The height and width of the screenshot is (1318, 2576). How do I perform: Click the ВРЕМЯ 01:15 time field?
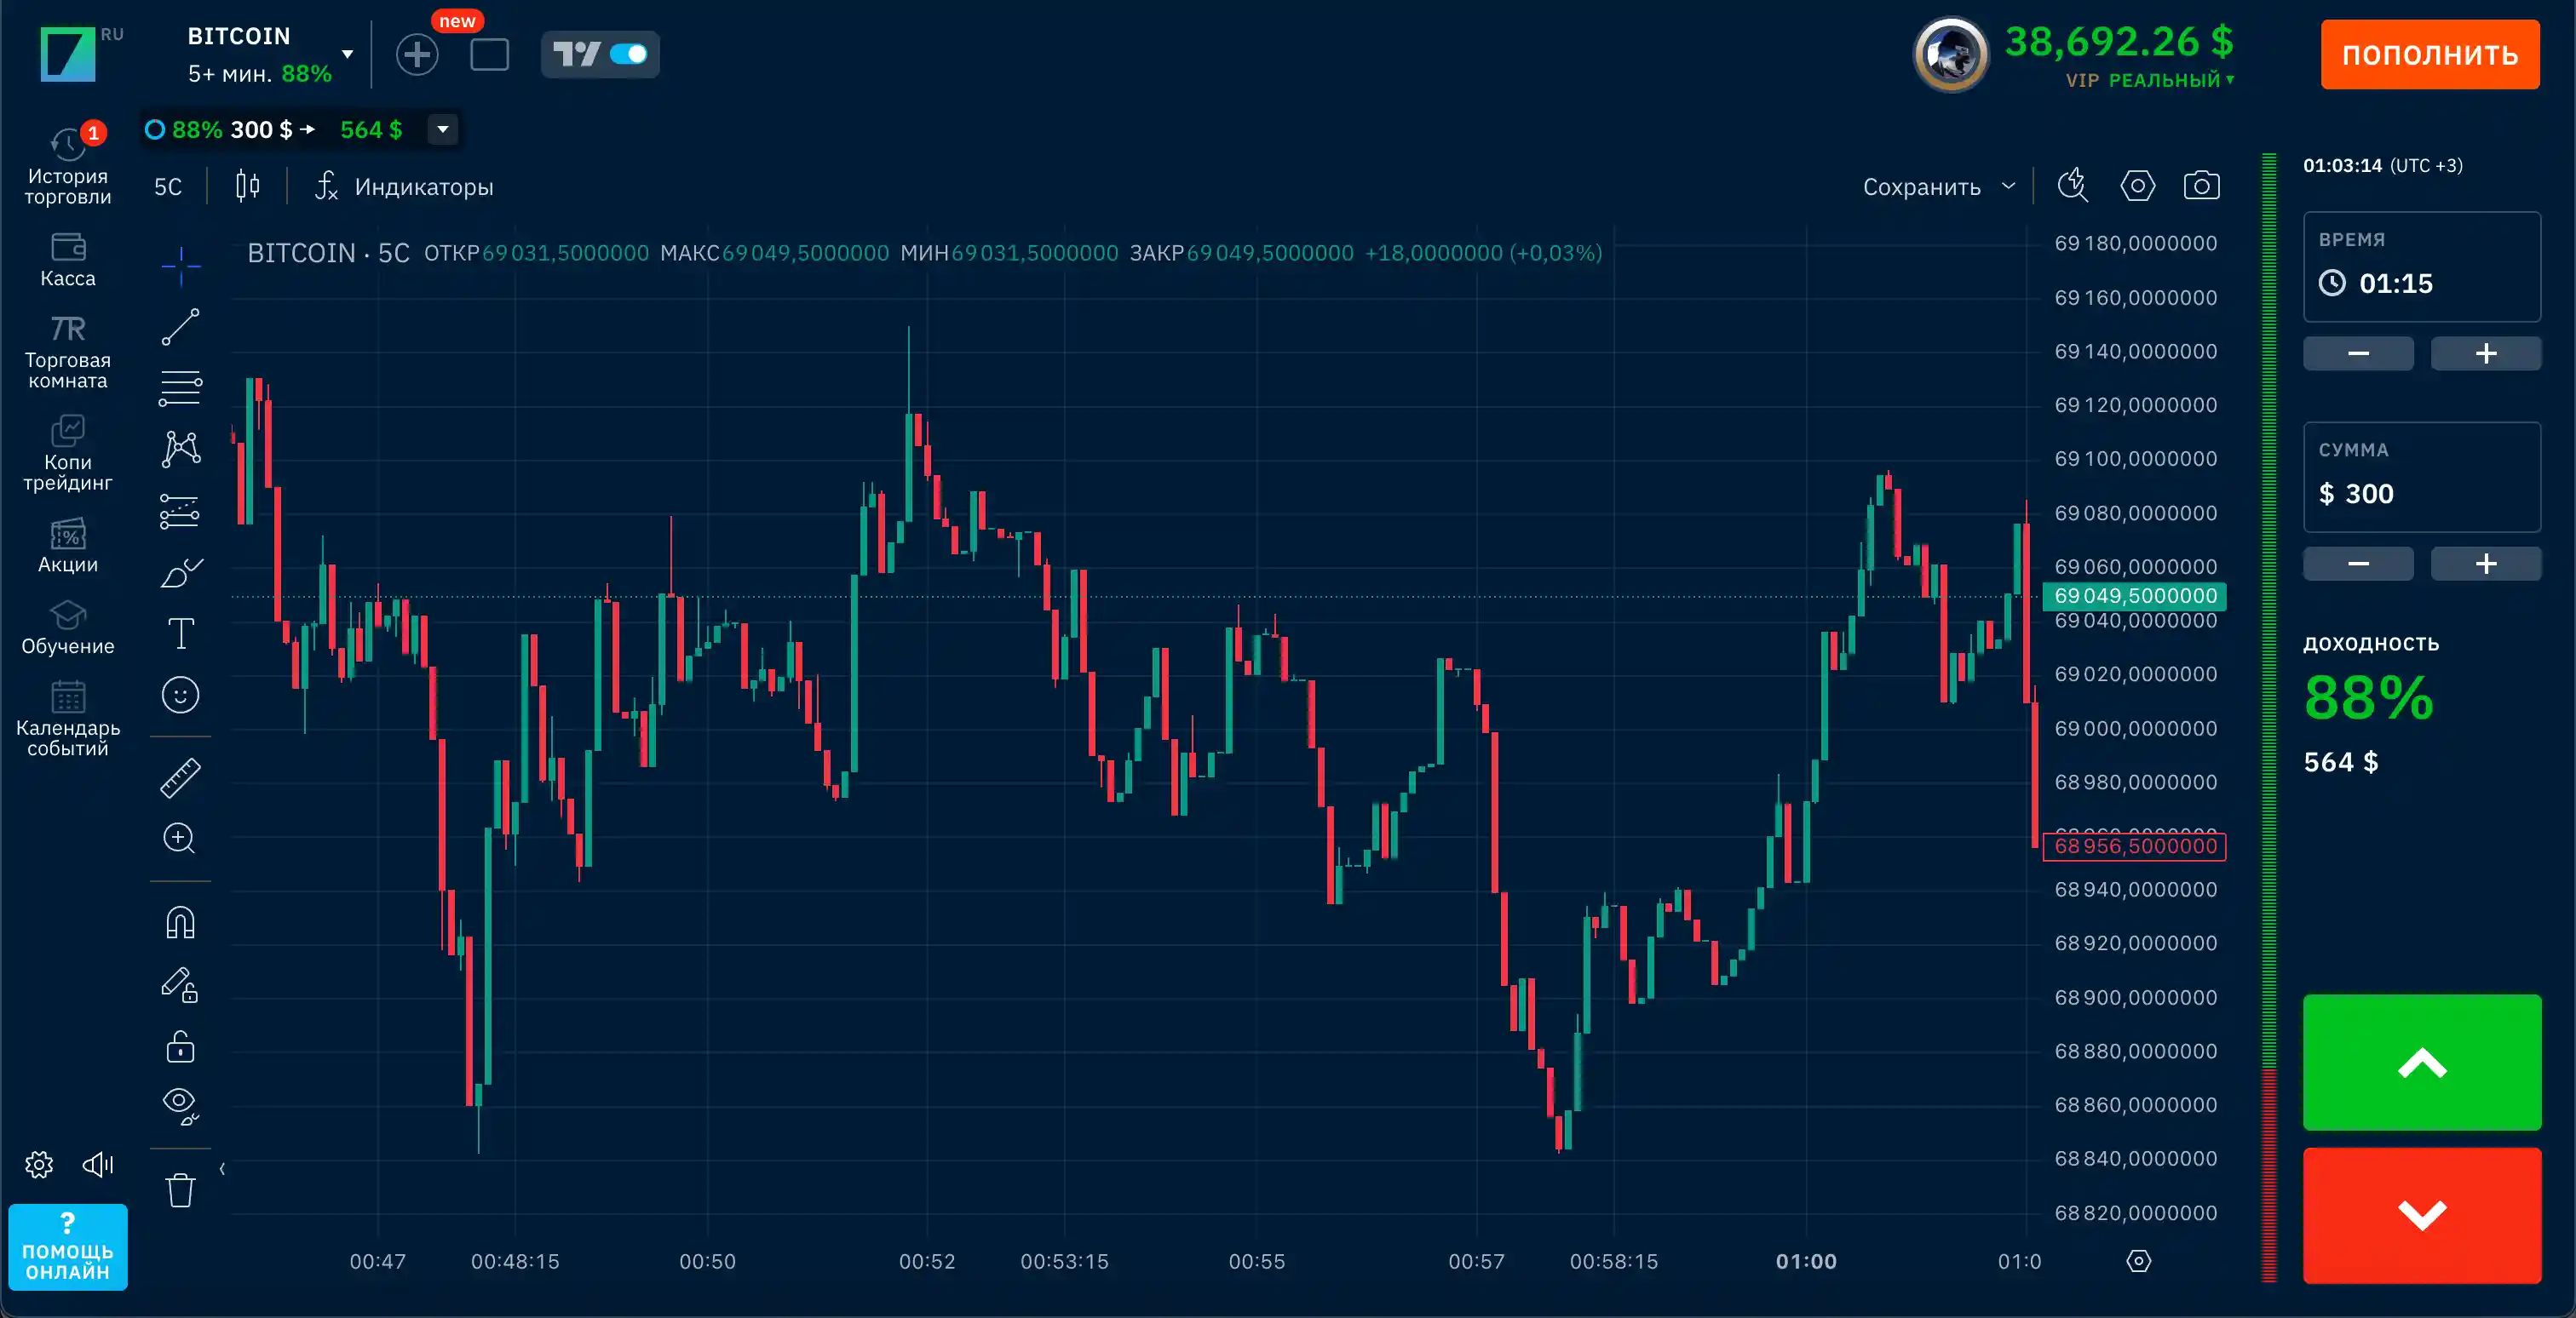pyautogui.click(x=2422, y=266)
